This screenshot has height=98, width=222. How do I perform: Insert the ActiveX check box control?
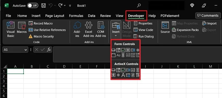coord(123,70)
